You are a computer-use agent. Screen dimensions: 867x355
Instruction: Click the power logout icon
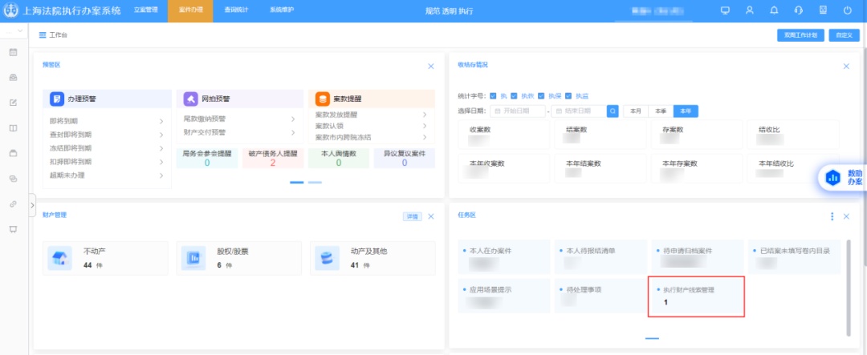[x=848, y=10]
